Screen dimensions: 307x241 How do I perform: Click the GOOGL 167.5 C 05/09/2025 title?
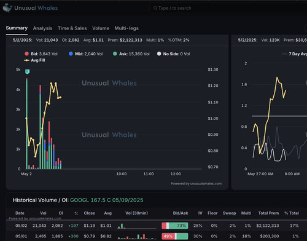click(107, 200)
